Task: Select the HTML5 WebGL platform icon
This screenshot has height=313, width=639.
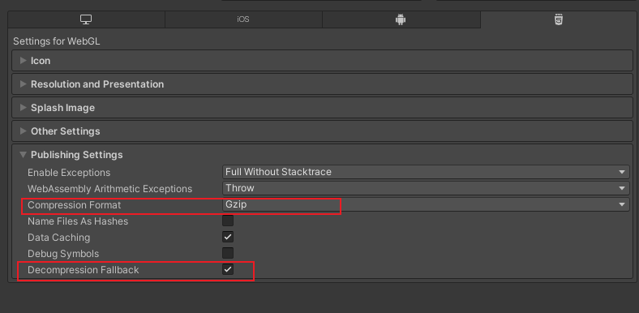Action: tap(559, 19)
